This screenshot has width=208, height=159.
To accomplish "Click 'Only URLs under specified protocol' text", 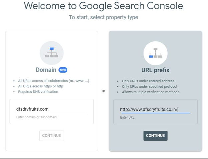I will pyautogui.click(x=149, y=86).
